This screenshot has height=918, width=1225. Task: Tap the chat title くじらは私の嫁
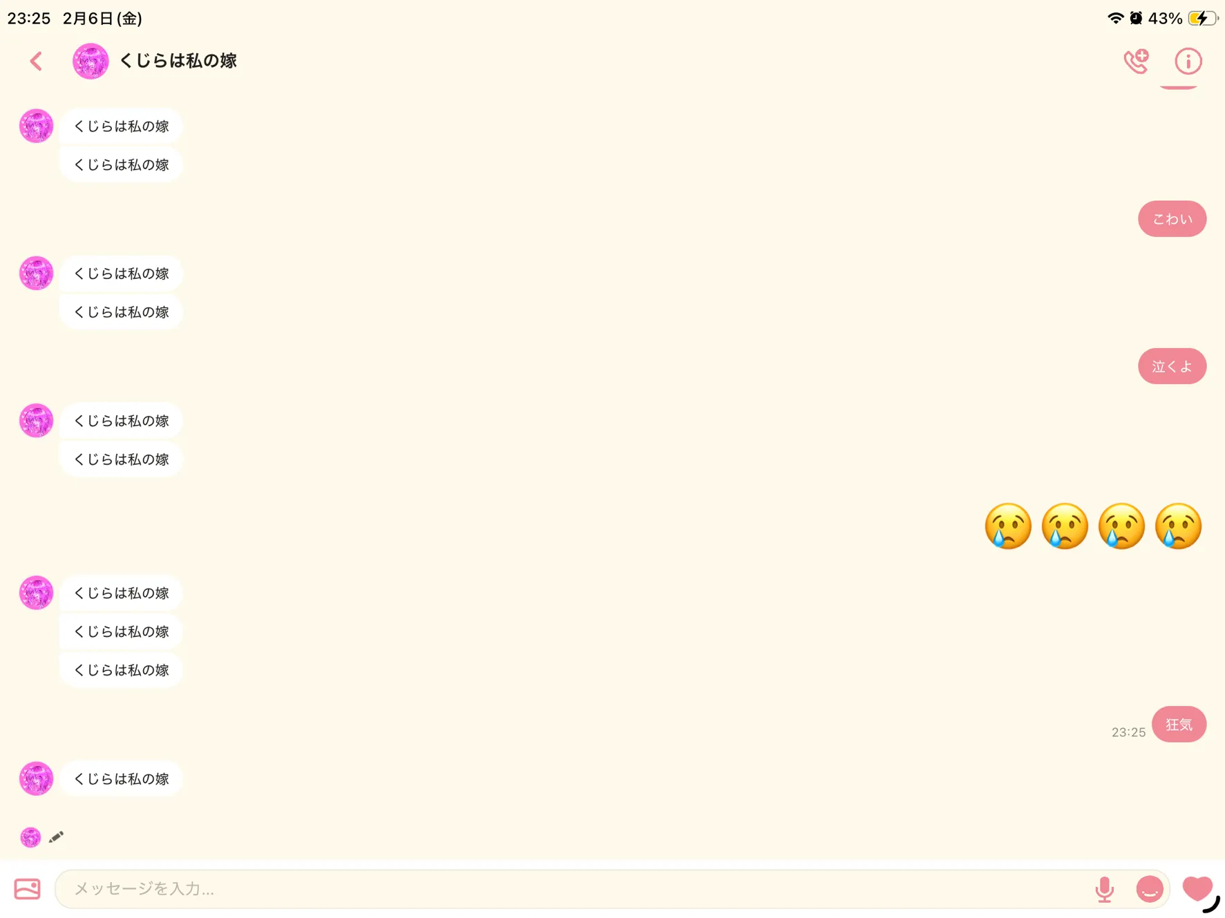tap(178, 61)
